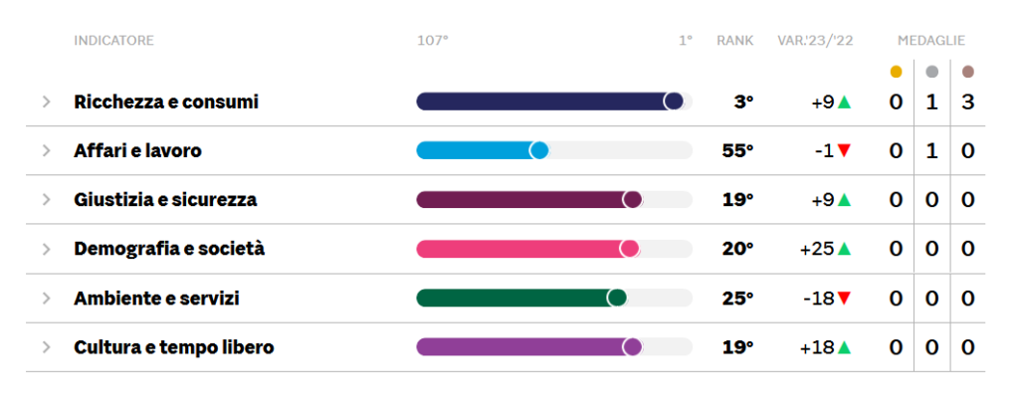Click the RANK column header

[734, 41]
